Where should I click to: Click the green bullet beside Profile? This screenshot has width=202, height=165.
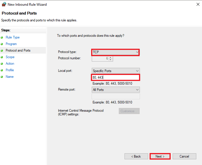click(2, 70)
